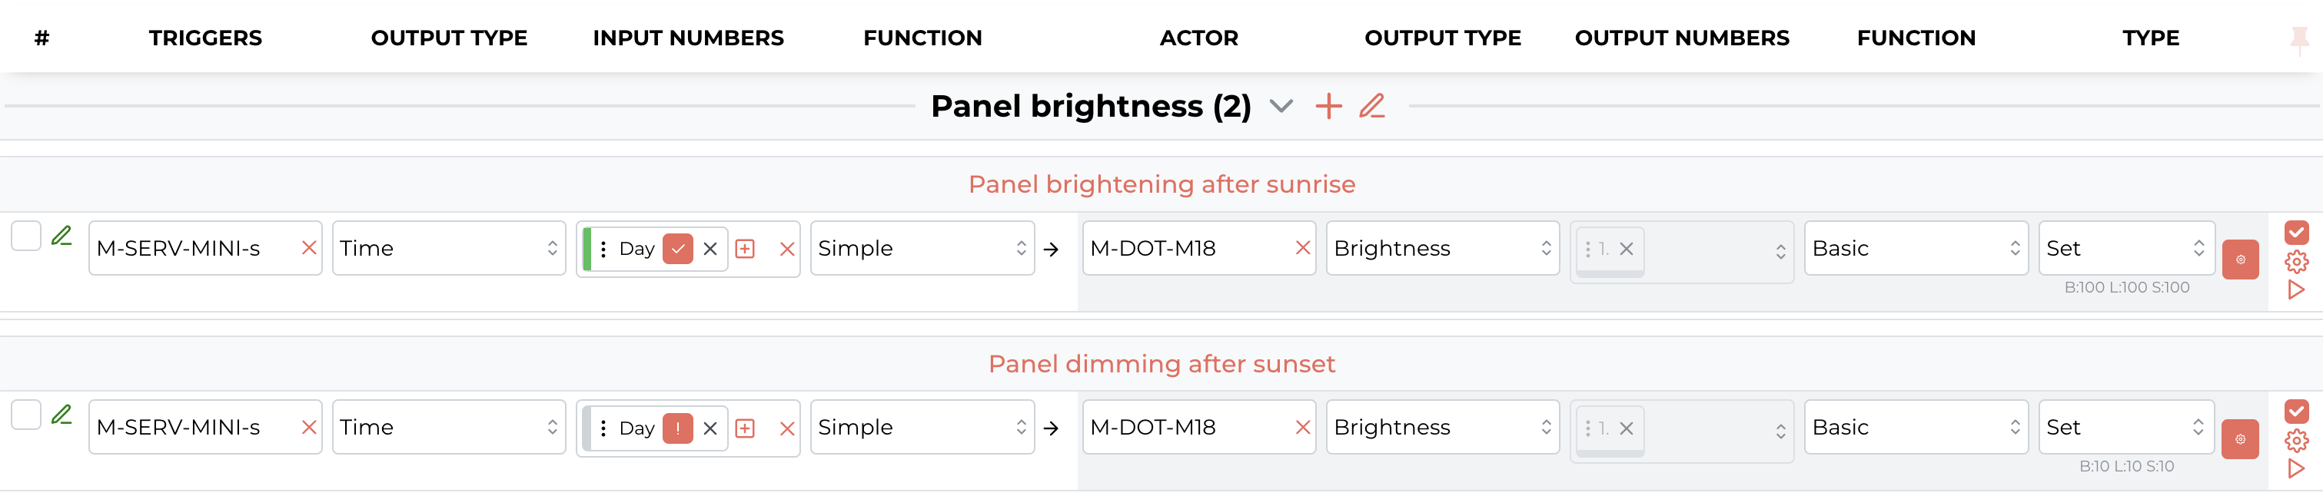Viewport: 2323px width, 496px height.
Task: Change the Set type dropdown in the sunrise row
Action: tap(2126, 249)
